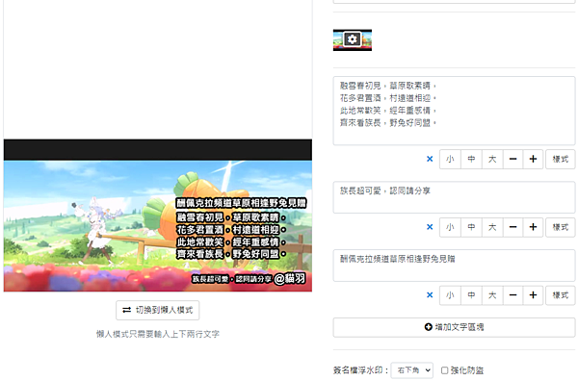Reduce 酬佩克拉頻道 block font with minus
Image resolution: width=578 pixels, height=381 pixels.
tap(512, 295)
